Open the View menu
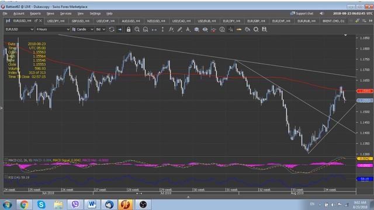Image resolution: width=374 pixels, height=210 pixels. pos(81,13)
